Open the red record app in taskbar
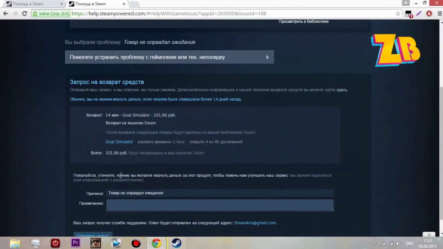Image resolution: width=443 pixels, height=249 pixels. pos(136,243)
